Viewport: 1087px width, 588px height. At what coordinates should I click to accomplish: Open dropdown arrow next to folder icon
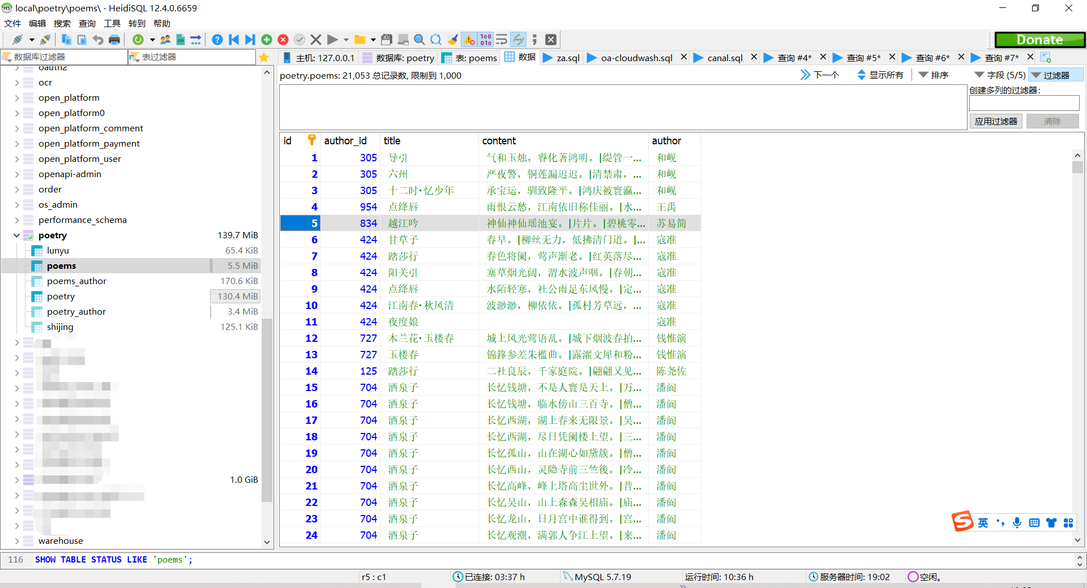tap(373, 40)
